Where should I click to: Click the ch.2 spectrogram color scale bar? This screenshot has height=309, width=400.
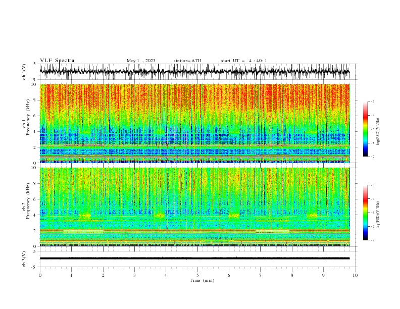pyautogui.click(x=365, y=213)
